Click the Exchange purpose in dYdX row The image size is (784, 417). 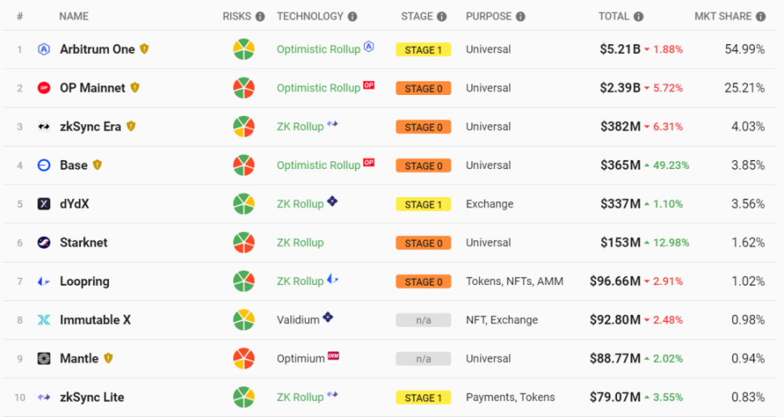pos(490,204)
